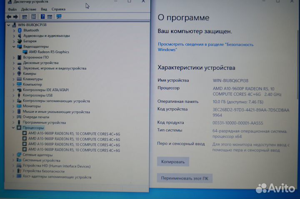300x199 pixels.
Task: Click the Back arrow in Device Manager toolbar
Action: point(9,17)
